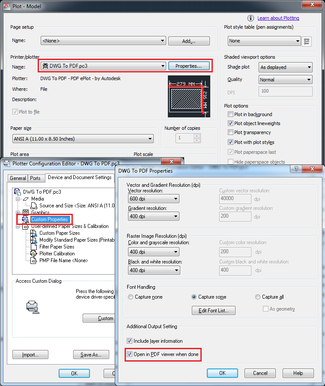Click the Plotter Calibration icon
The image size is (325, 386).
pyautogui.click(x=34, y=254)
